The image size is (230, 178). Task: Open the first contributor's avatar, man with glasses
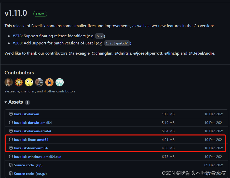click(x=9, y=82)
